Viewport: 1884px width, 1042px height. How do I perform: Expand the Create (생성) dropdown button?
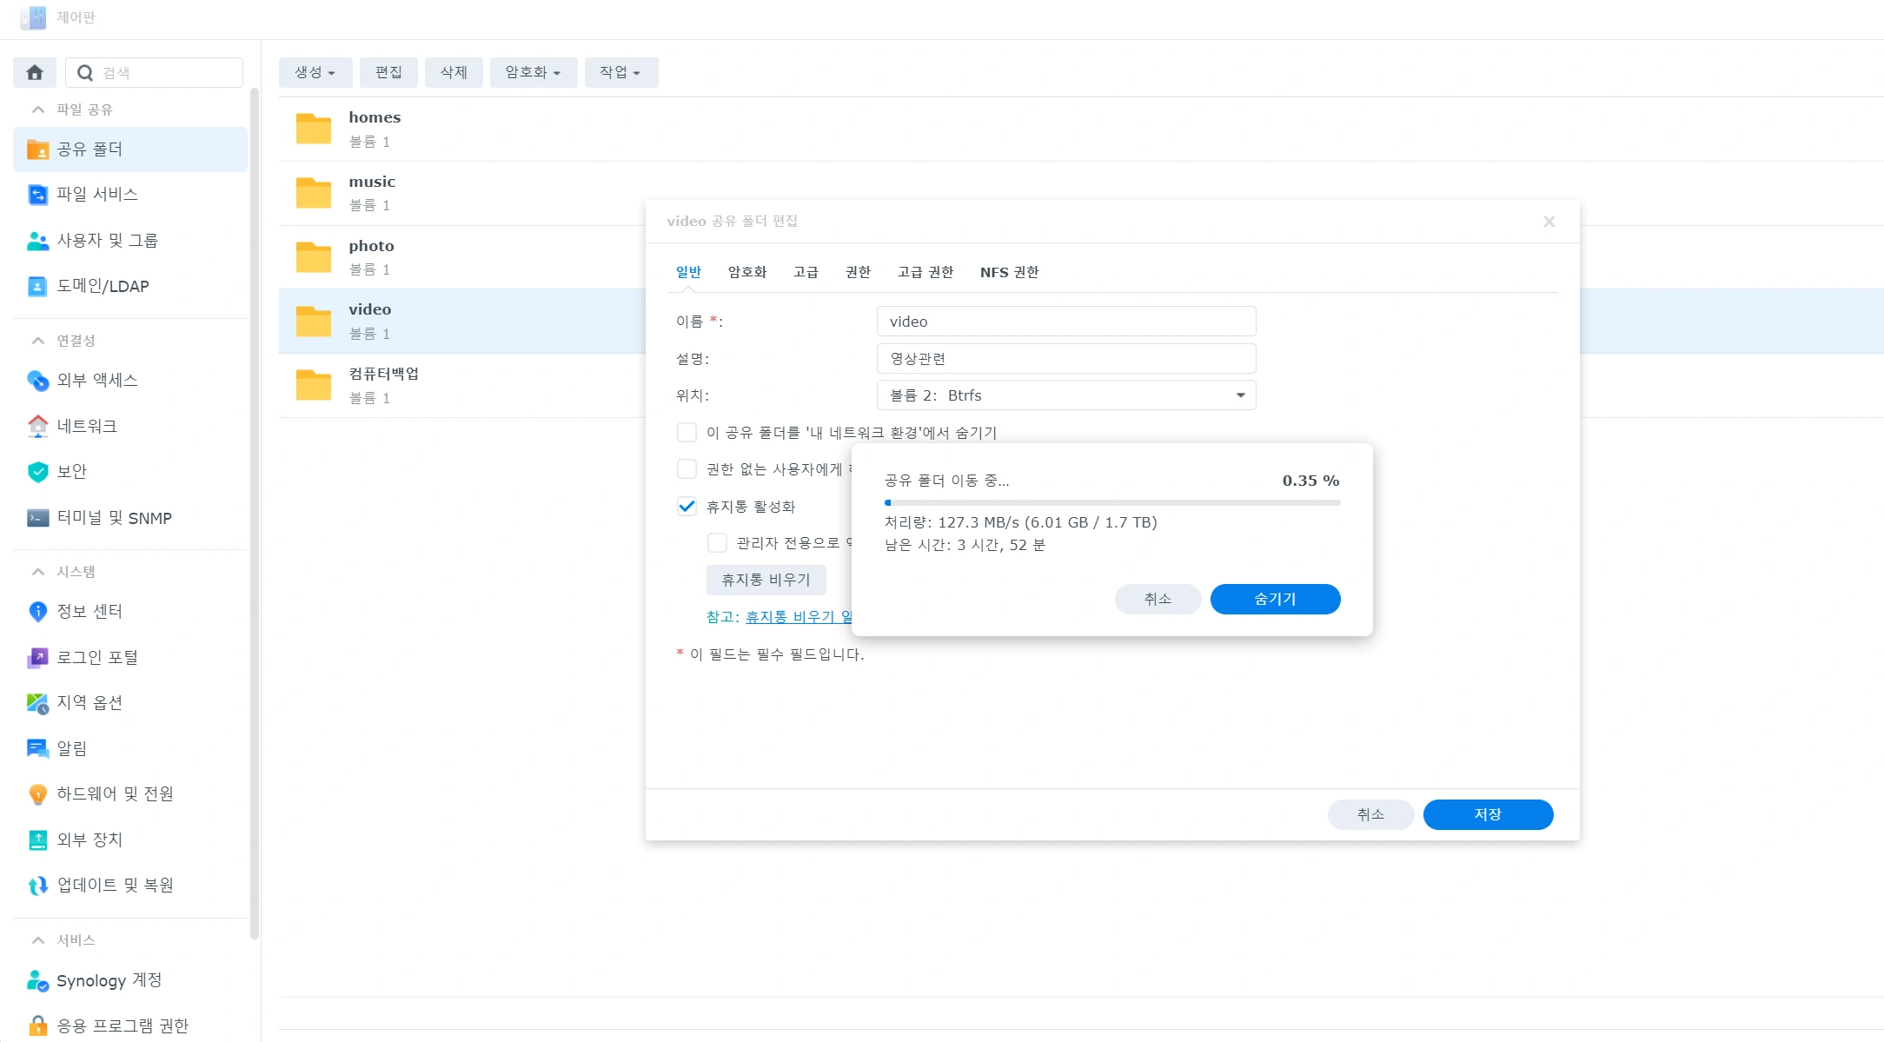coord(315,73)
